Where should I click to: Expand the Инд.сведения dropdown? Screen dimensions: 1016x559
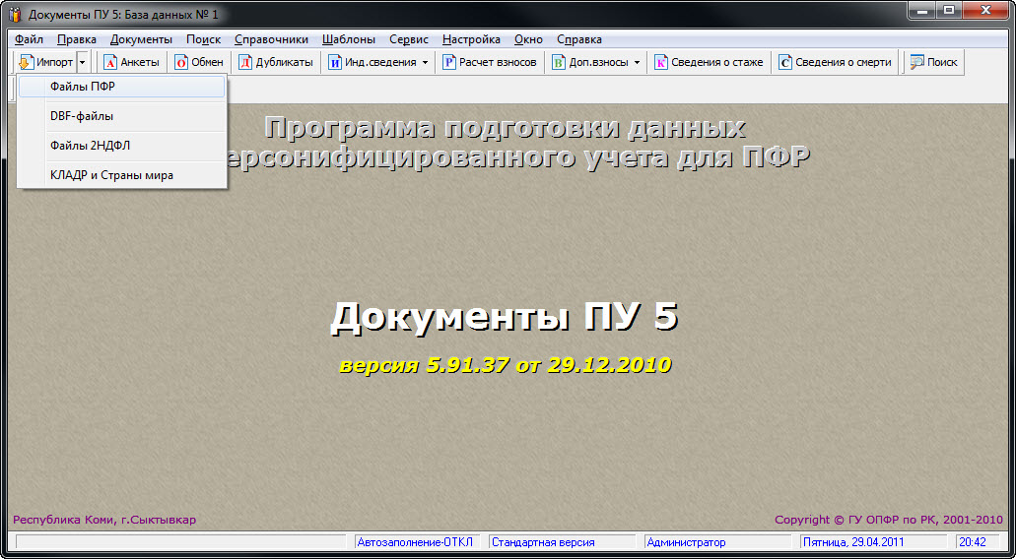point(425,62)
